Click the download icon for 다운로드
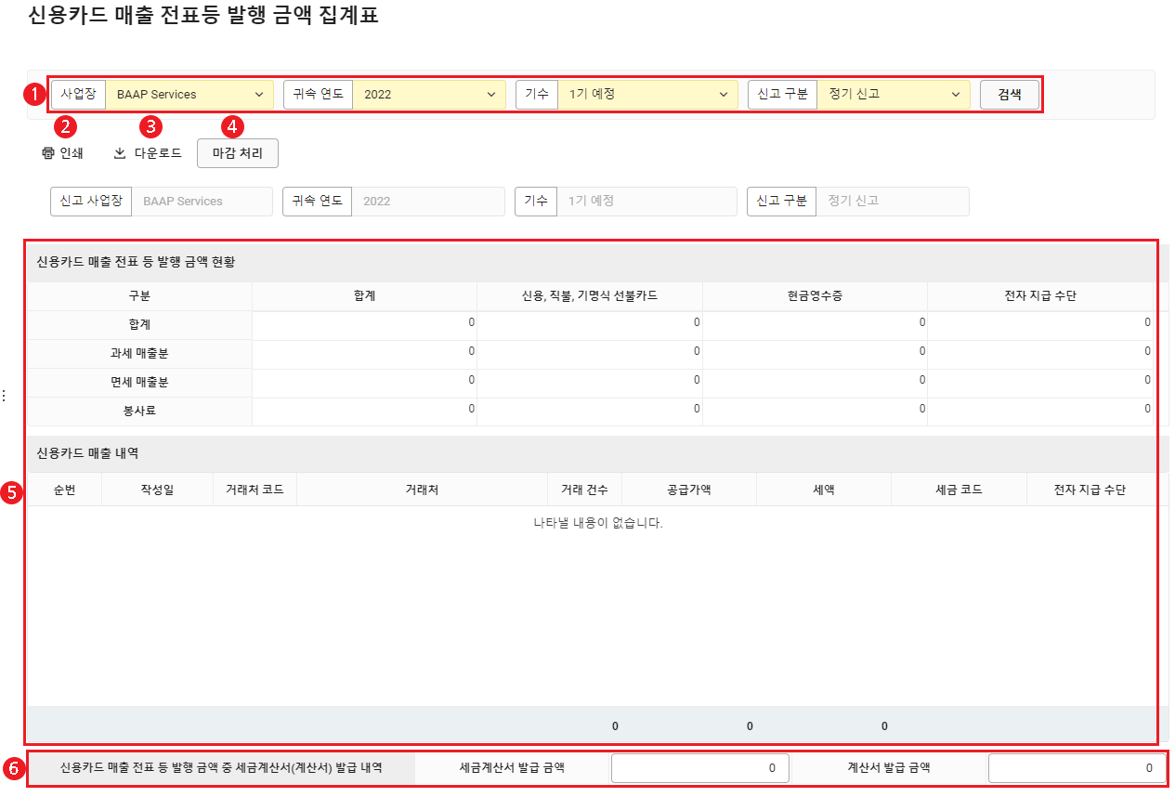The width and height of the screenshot is (1175, 810). 119,153
